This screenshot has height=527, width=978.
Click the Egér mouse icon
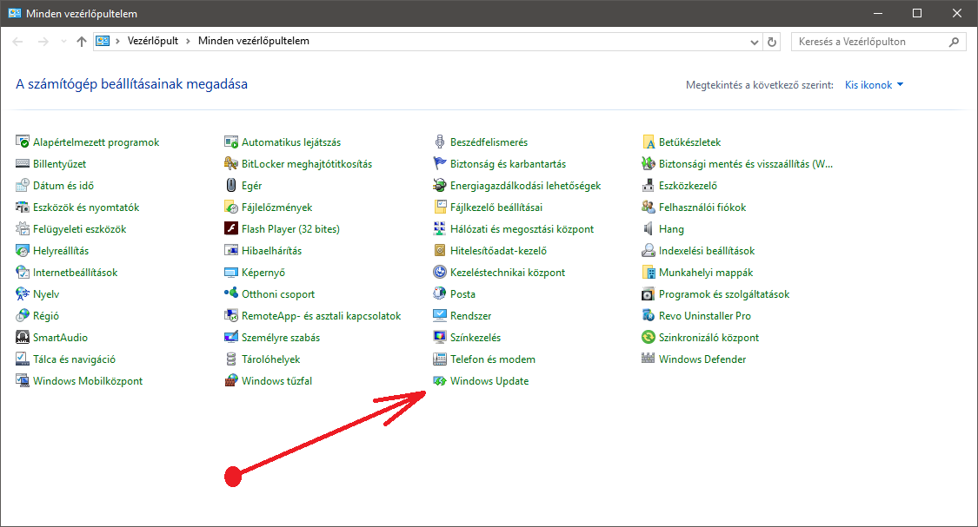[230, 185]
